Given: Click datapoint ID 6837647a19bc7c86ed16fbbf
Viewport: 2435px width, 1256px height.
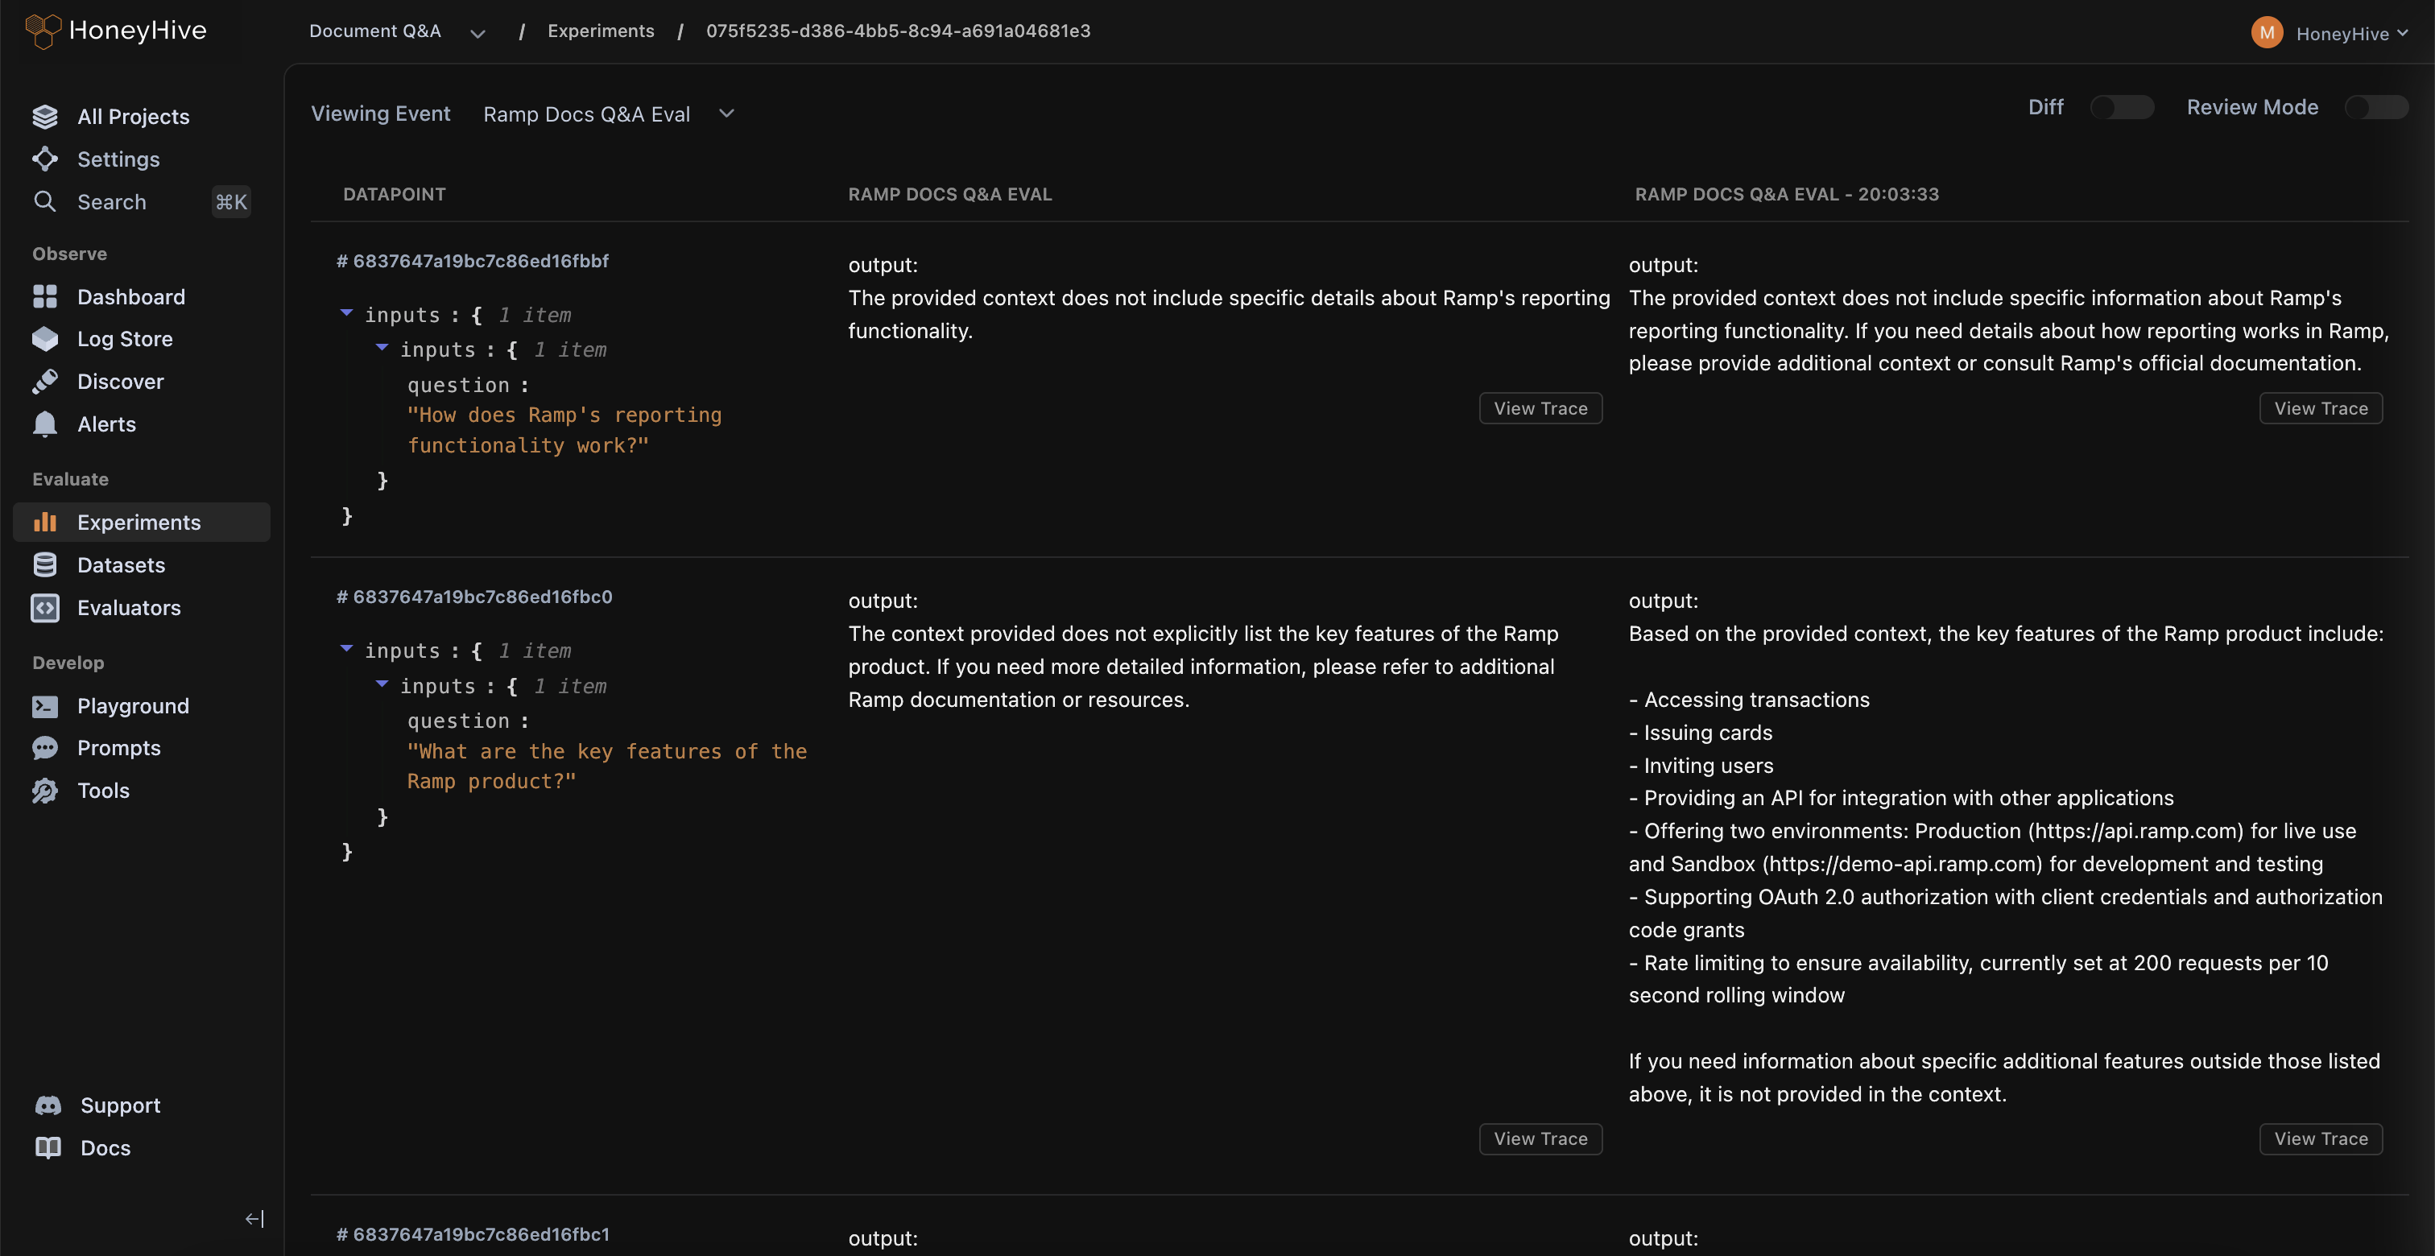Looking at the screenshot, I should tap(473, 261).
